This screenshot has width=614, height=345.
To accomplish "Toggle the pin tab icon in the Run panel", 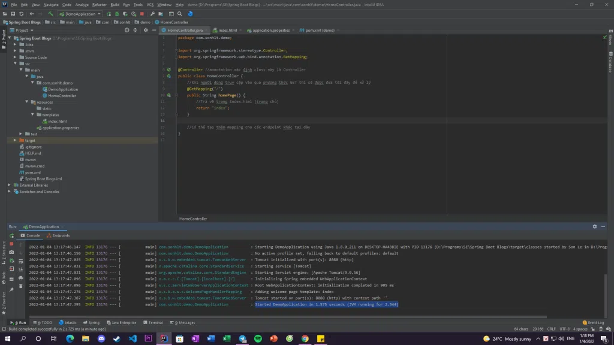I will click(11, 289).
